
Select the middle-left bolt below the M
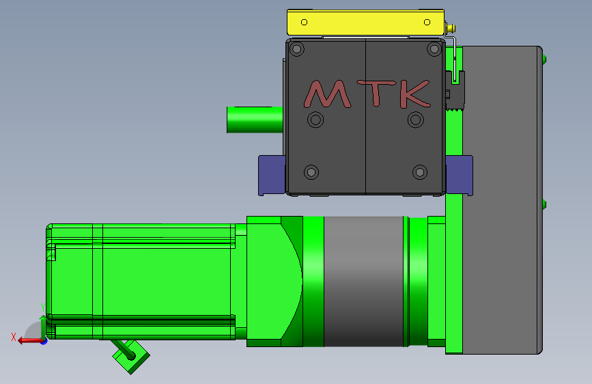tap(315, 120)
